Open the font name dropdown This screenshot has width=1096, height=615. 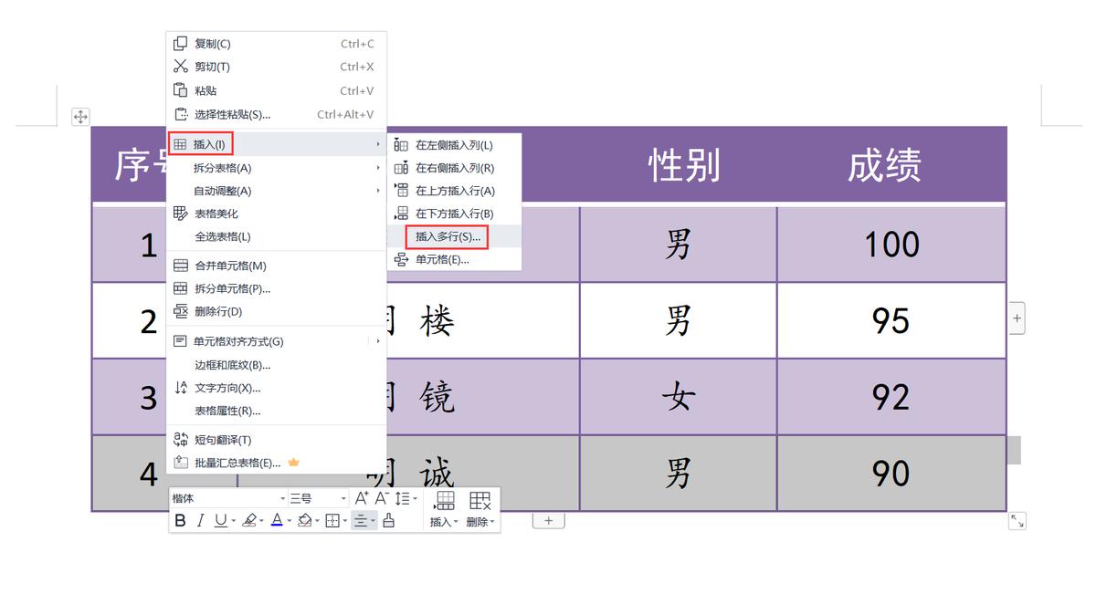[282, 497]
